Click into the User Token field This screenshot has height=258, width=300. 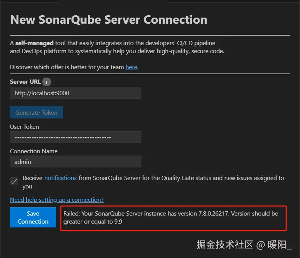coord(76,137)
